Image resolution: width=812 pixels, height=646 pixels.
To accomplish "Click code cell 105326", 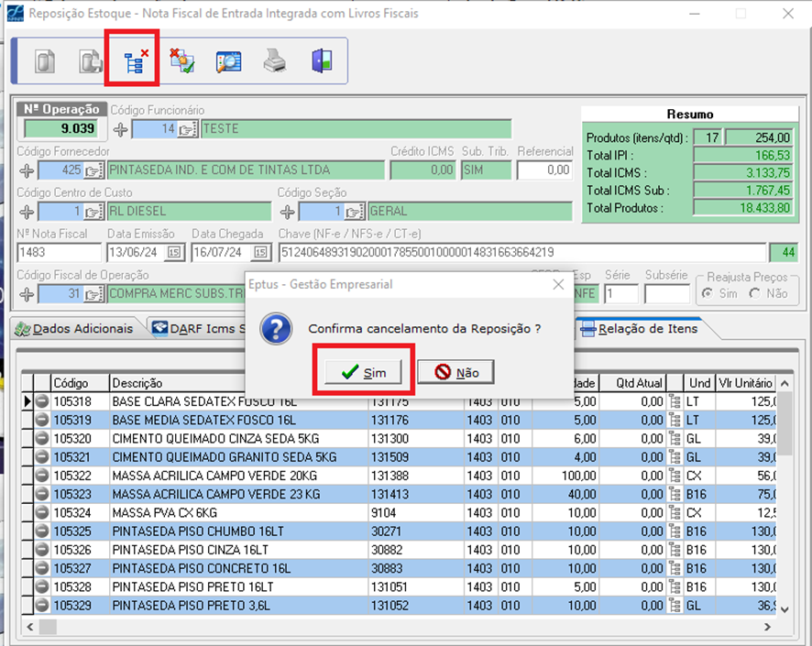I will coord(80,550).
